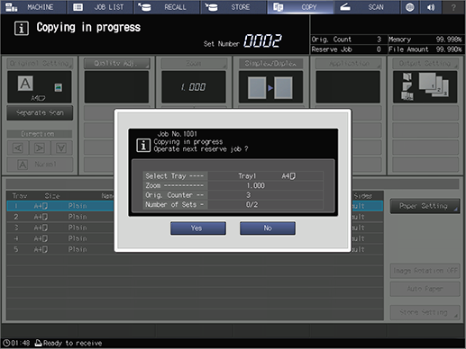Open the Zoom settings button
The image size is (466, 349).
pos(194,63)
